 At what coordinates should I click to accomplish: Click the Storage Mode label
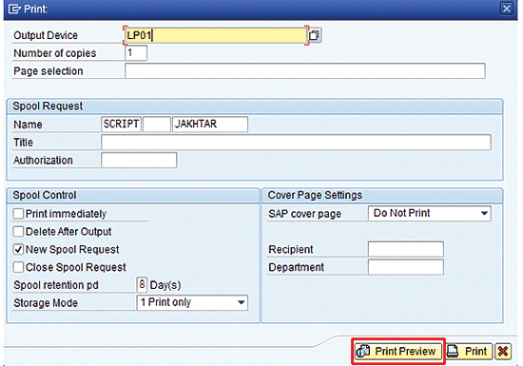pyautogui.click(x=46, y=303)
